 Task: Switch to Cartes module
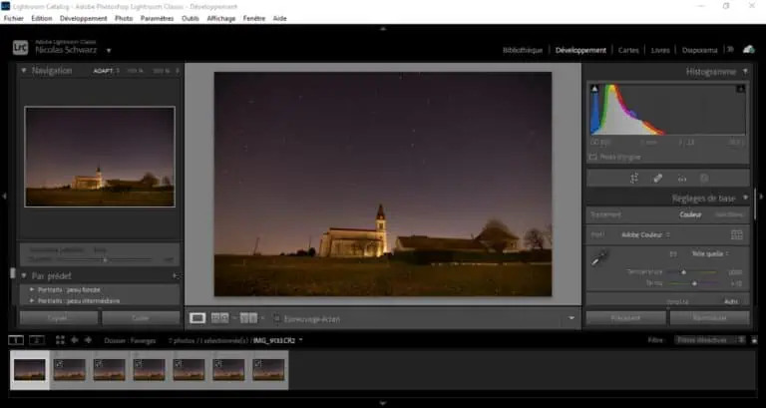pos(628,50)
